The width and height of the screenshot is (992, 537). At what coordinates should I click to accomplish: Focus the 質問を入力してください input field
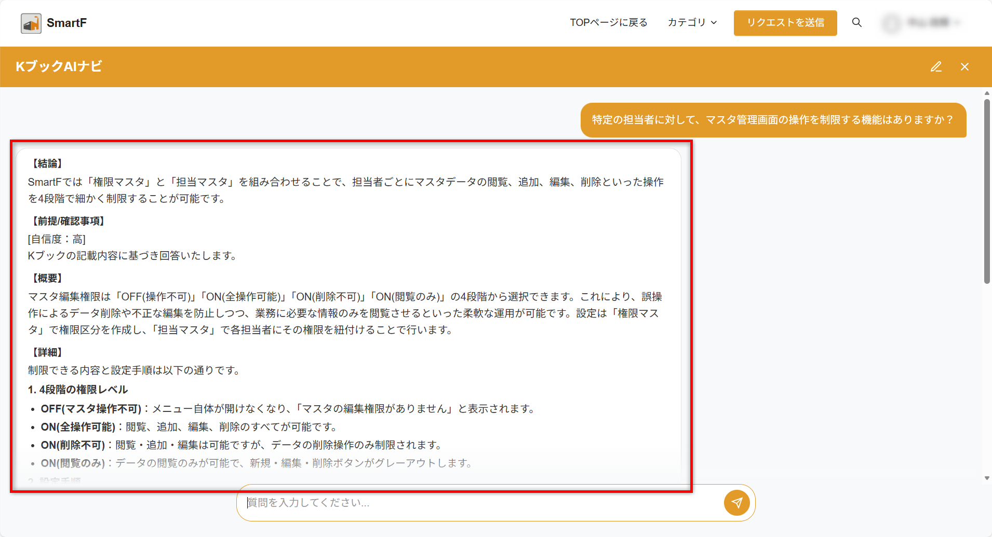click(478, 502)
